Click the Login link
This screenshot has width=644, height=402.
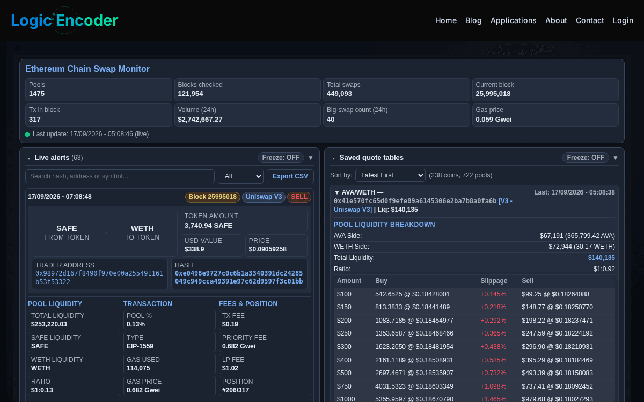coord(623,20)
